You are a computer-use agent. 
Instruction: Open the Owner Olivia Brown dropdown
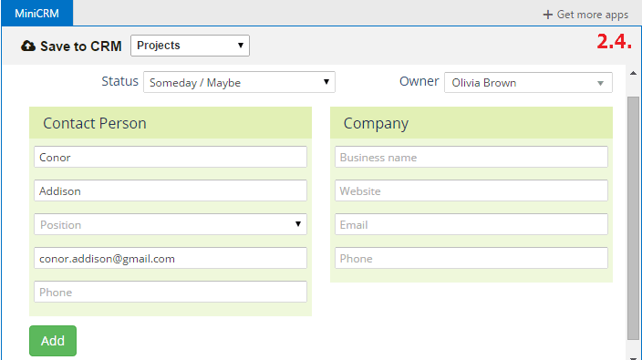pyautogui.click(x=528, y=83)
